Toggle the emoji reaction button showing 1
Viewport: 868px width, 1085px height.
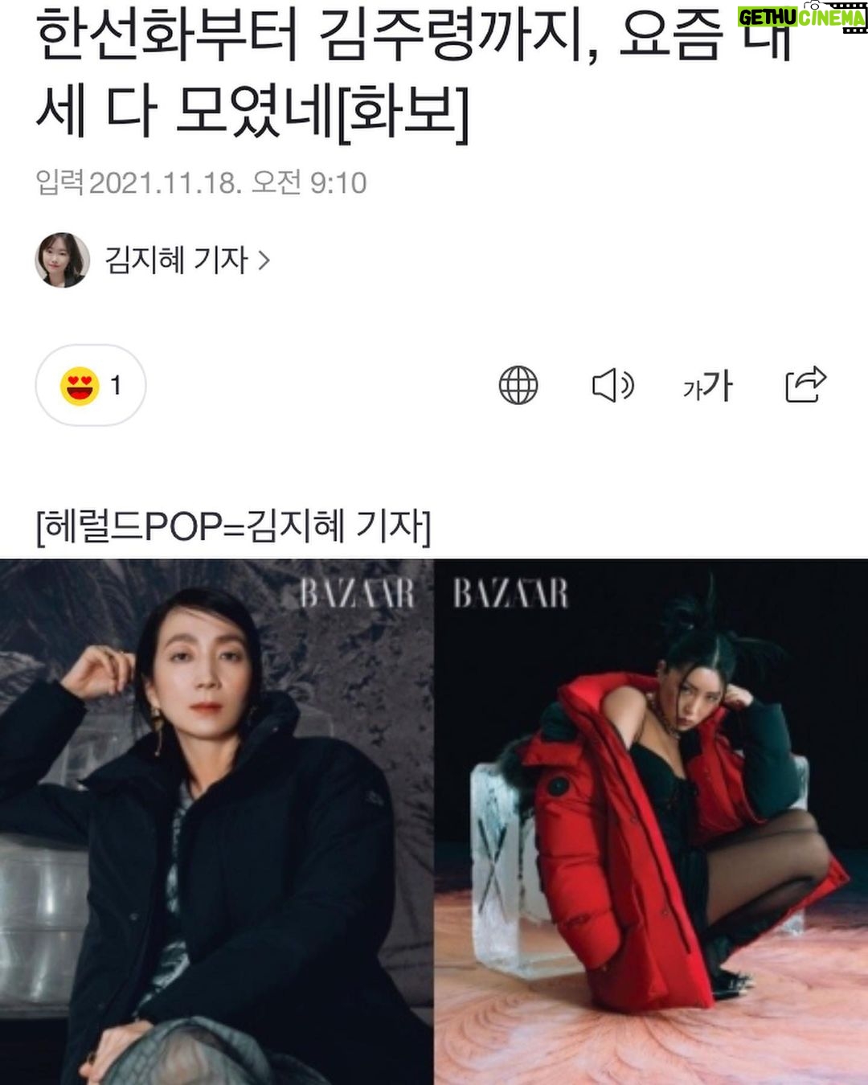(91, 386)
